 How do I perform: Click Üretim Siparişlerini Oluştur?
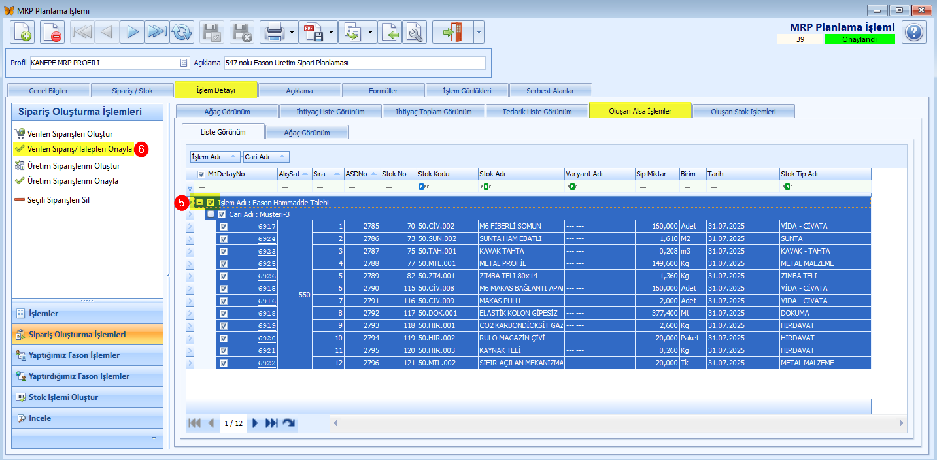67,166
